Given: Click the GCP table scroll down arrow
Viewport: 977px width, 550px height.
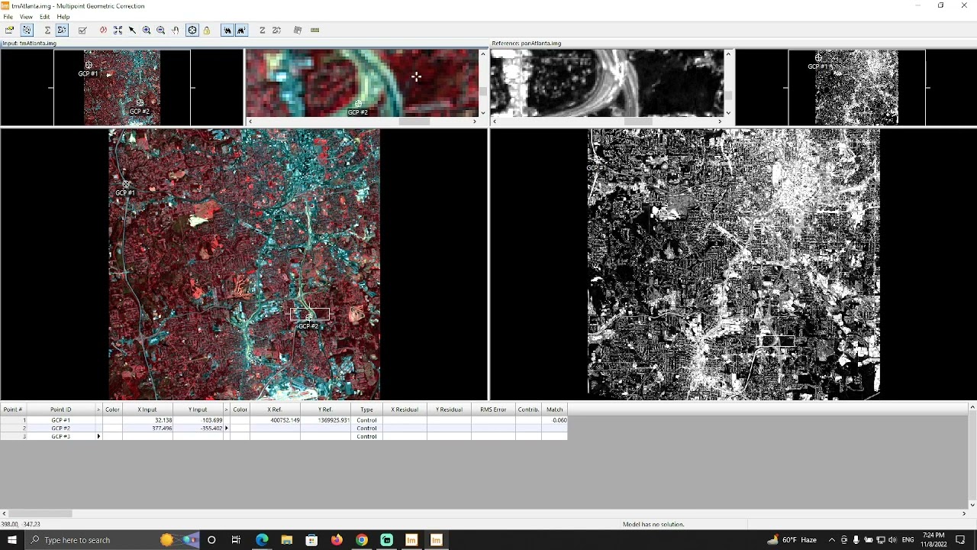Looking at the screenshot, I should (x=972, y=505).
